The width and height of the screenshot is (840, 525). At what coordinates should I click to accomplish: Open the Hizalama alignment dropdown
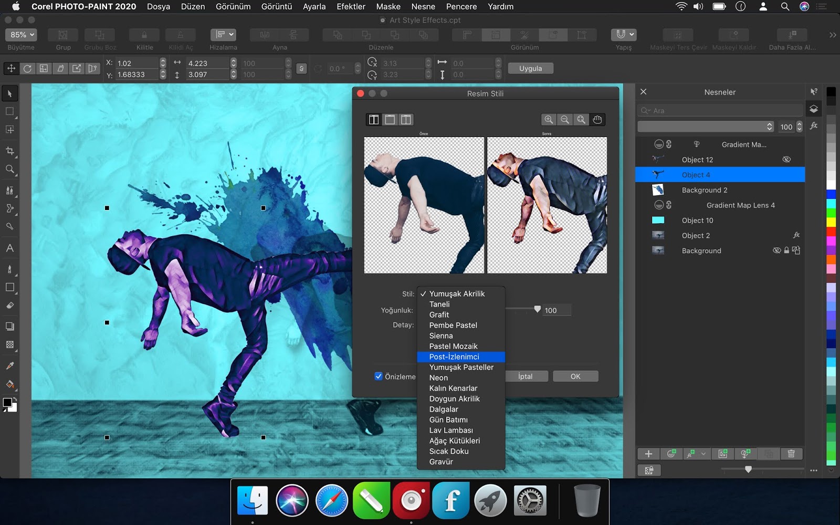(223, 35)
